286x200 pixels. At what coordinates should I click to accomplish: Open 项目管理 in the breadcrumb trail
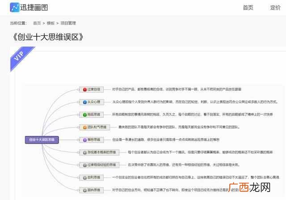[x=68, y=23]
